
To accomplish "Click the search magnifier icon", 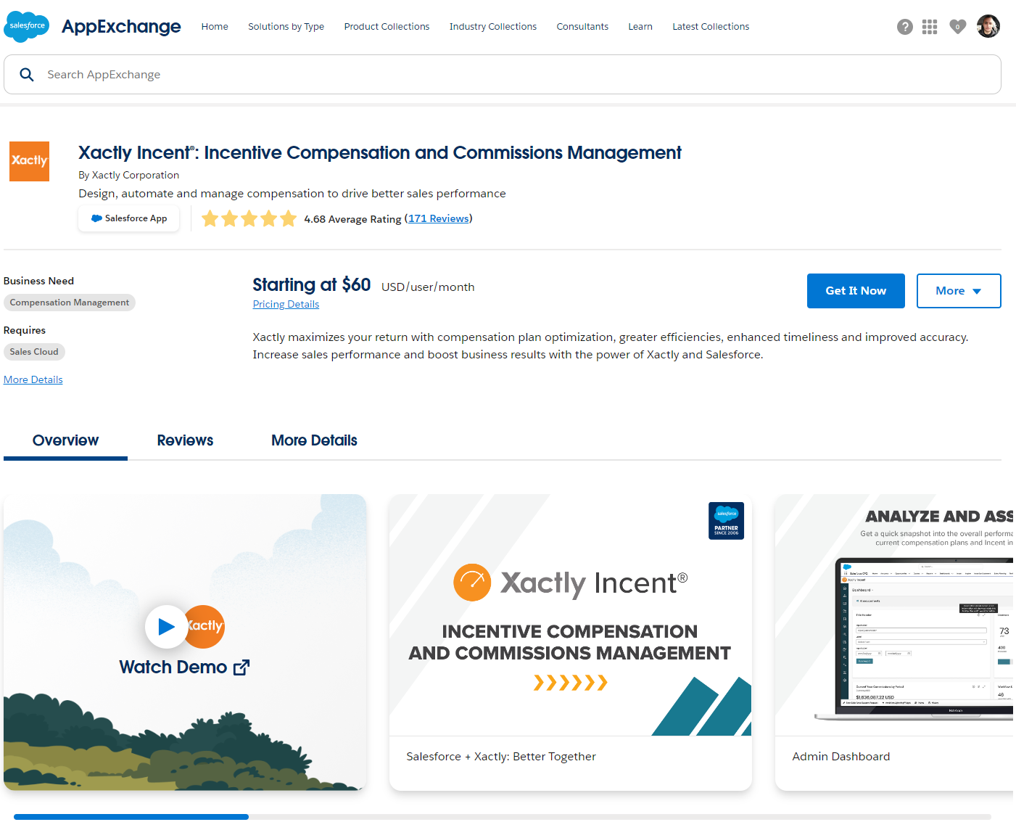I will 27,74.
